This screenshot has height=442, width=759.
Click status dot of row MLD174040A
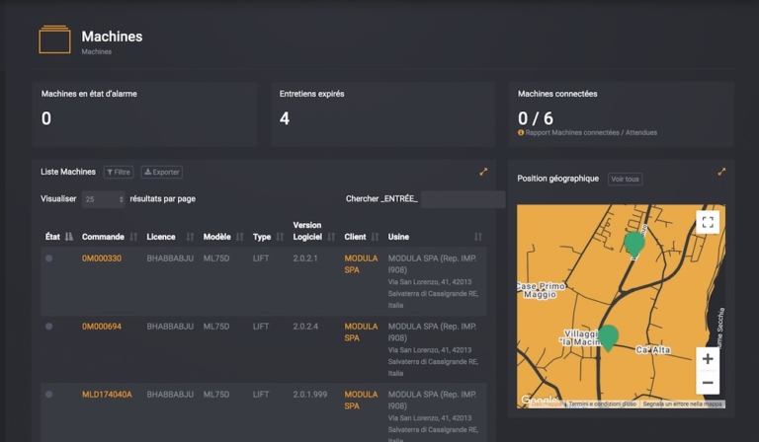point(48,395)
